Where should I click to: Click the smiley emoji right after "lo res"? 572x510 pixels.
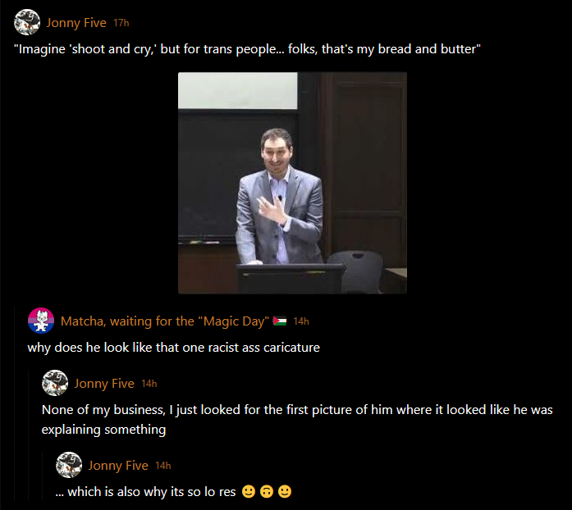pyautogui.click(x=249, y=491)
